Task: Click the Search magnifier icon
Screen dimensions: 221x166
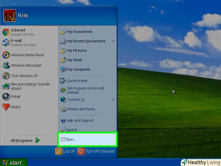Action: tap(63, 129)
